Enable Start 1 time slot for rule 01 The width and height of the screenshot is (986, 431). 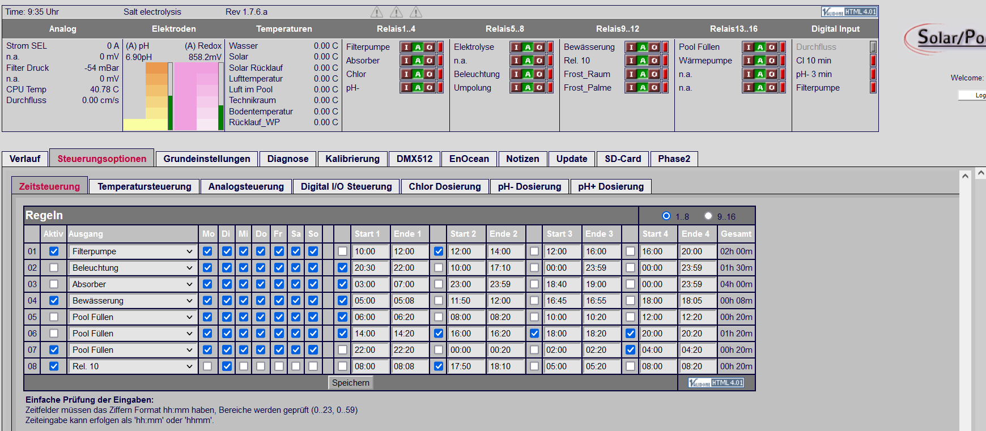coord(342,251)
